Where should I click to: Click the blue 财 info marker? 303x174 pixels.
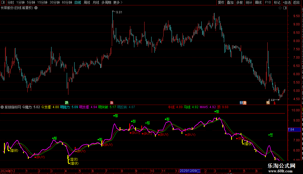point(241,103)
